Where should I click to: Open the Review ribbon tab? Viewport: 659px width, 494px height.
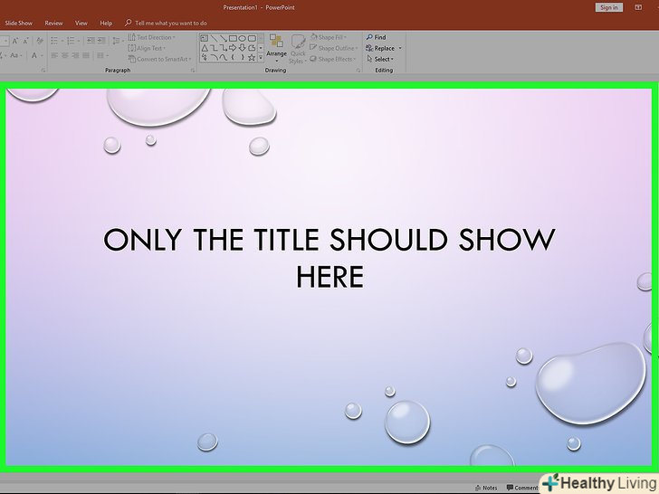point(53,24)
